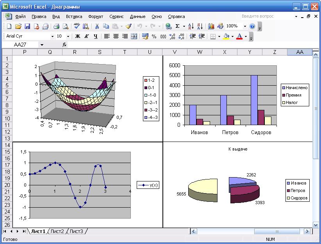Save the workbook using the floppy disk icon
Viewport: 321px width, 244px height.
27,26
